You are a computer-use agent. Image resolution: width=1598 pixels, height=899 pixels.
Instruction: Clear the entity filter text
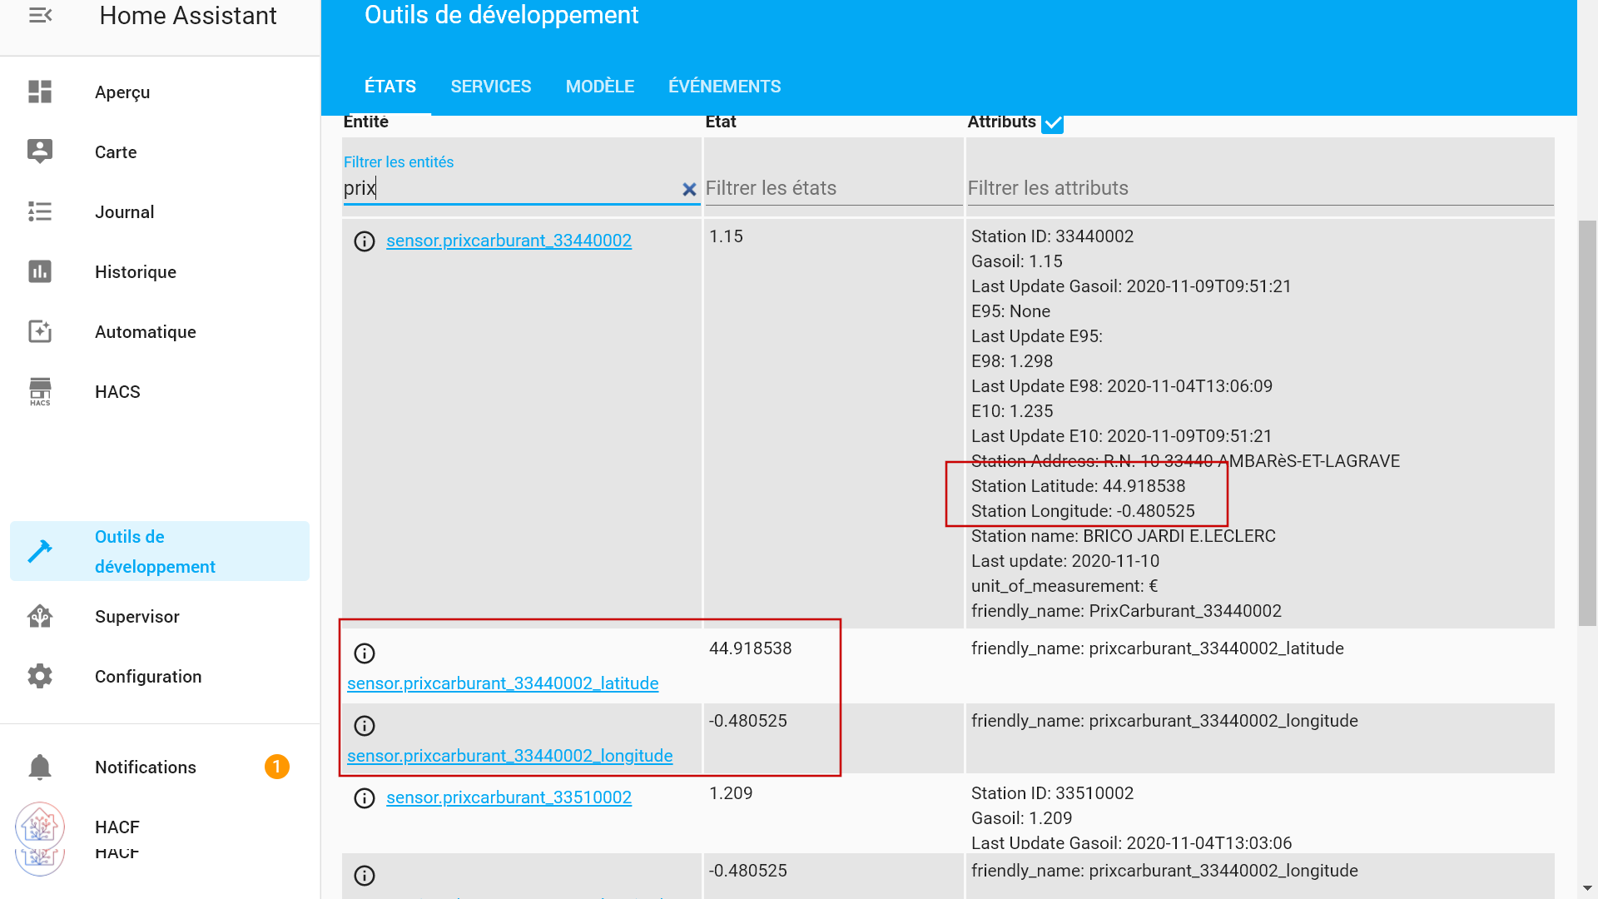689,190
